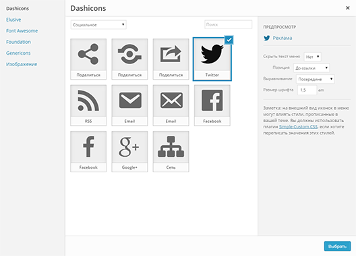The height and width of the screenshot is (256, 356).
Task: Uncheck the selected Twitter icon checkmark
Action: coord(229,40)
